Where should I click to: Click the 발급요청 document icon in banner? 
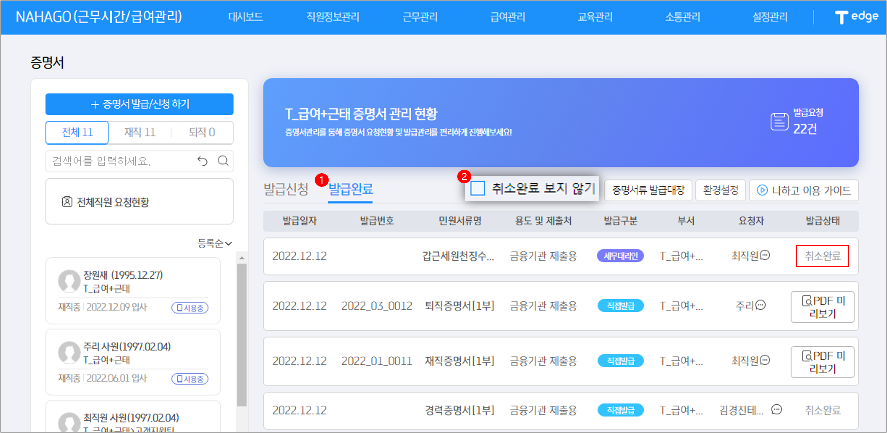(x=779, y=121)
